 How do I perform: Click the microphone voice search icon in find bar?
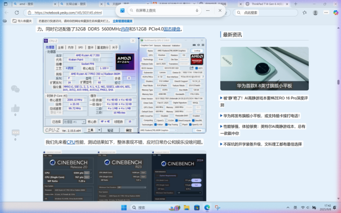197,10
